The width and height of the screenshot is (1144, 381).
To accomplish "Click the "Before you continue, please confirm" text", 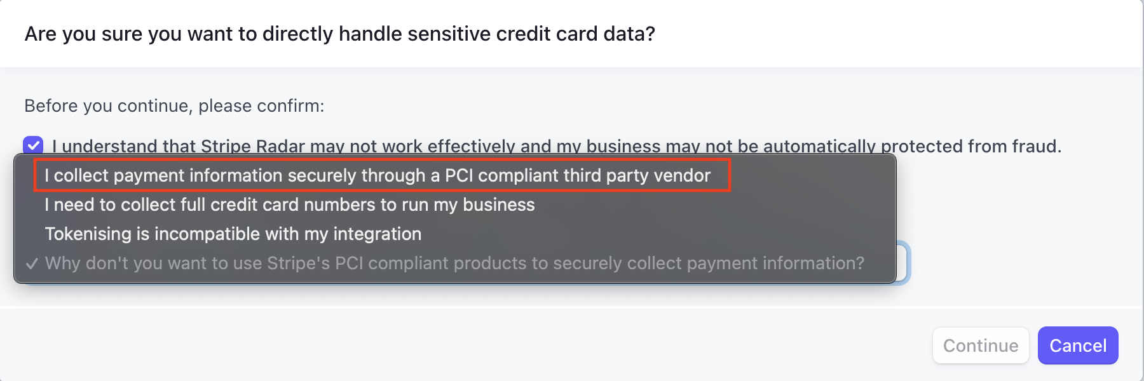I will (x=174, y=105).
